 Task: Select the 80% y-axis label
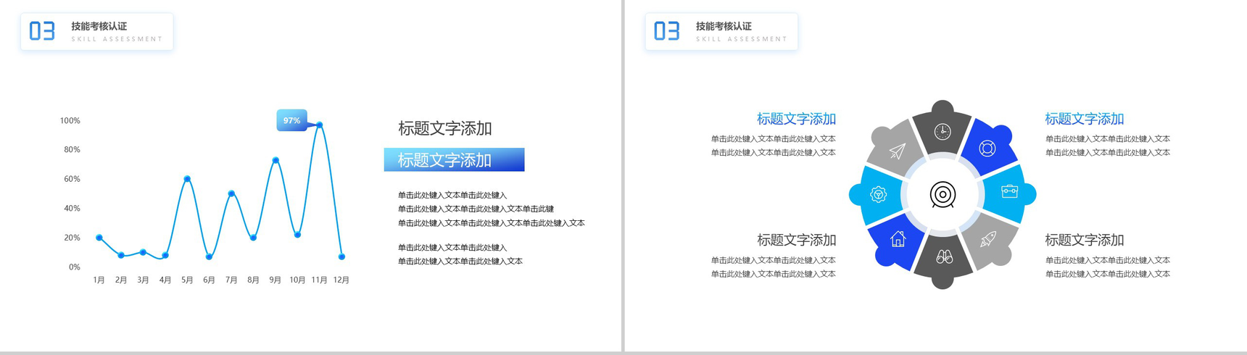(x=72, y=150)
